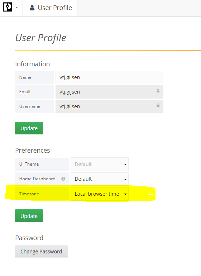Click the Home Dashboard label
Viewport: 201px width, 276px height.
point(37,179)
